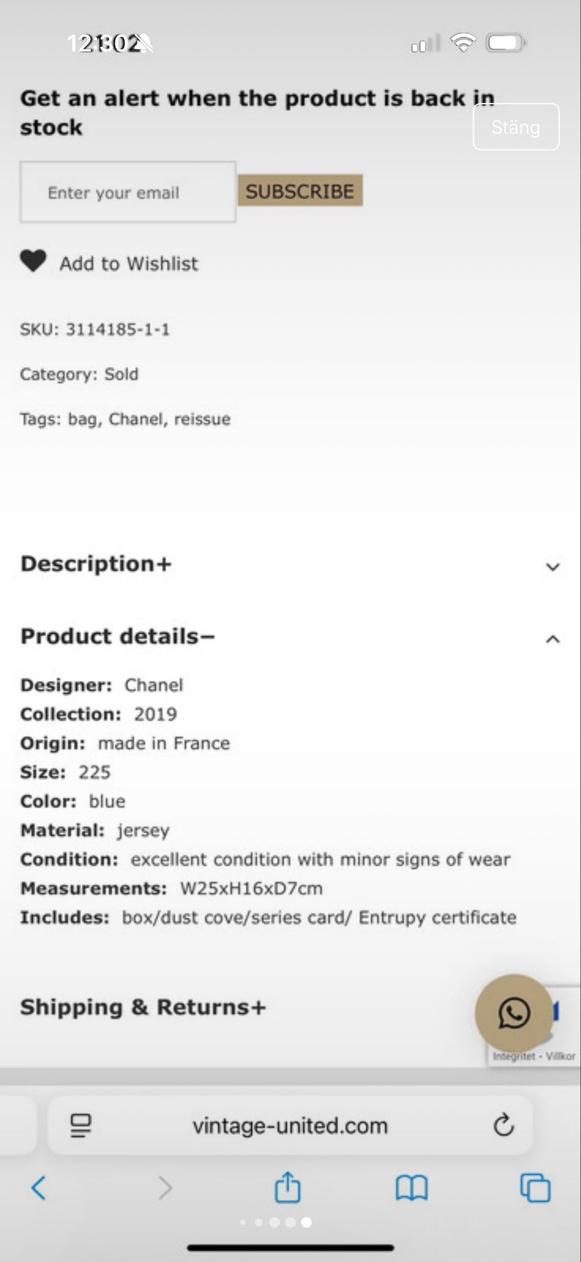Tap the WhatsApp chat bubble icon
This screenshot has width=581, height=1262.
click(x=514, y=1013)
